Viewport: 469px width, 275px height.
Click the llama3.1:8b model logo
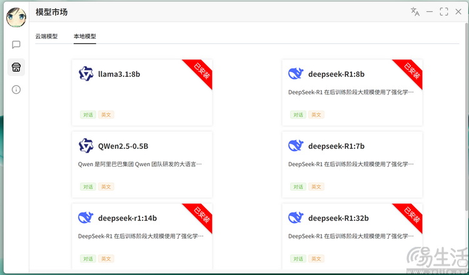(x=86, y=74)
